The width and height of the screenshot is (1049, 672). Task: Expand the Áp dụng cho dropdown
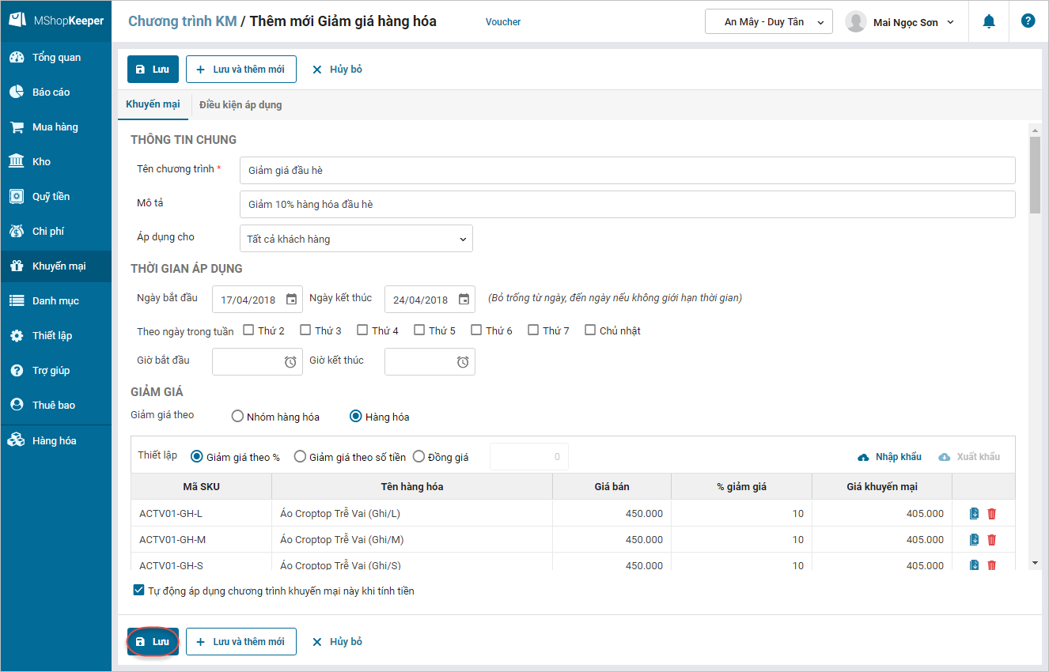(x=356, y=239)
